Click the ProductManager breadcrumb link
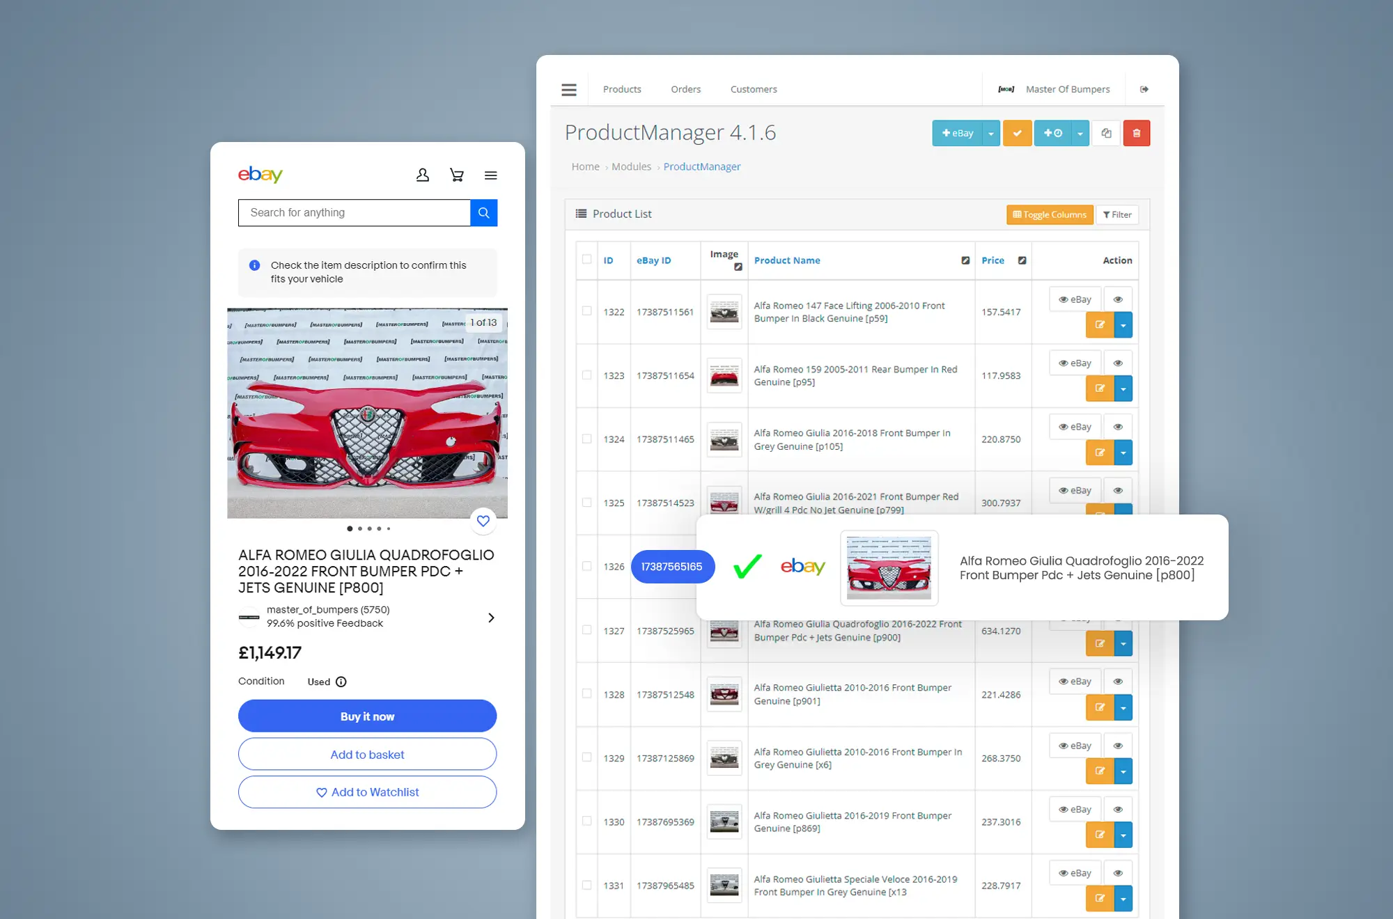This screenshot has height=919, width=1393. (702, 166)
